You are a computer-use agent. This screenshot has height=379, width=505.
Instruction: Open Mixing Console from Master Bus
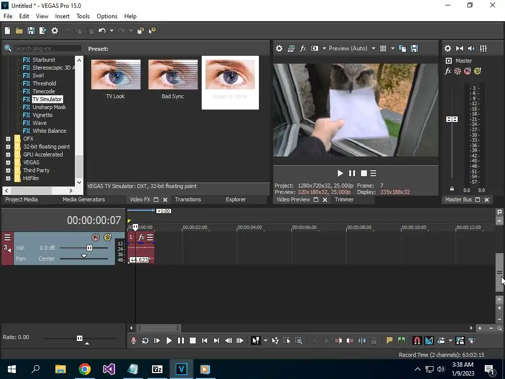coord(483,48)
